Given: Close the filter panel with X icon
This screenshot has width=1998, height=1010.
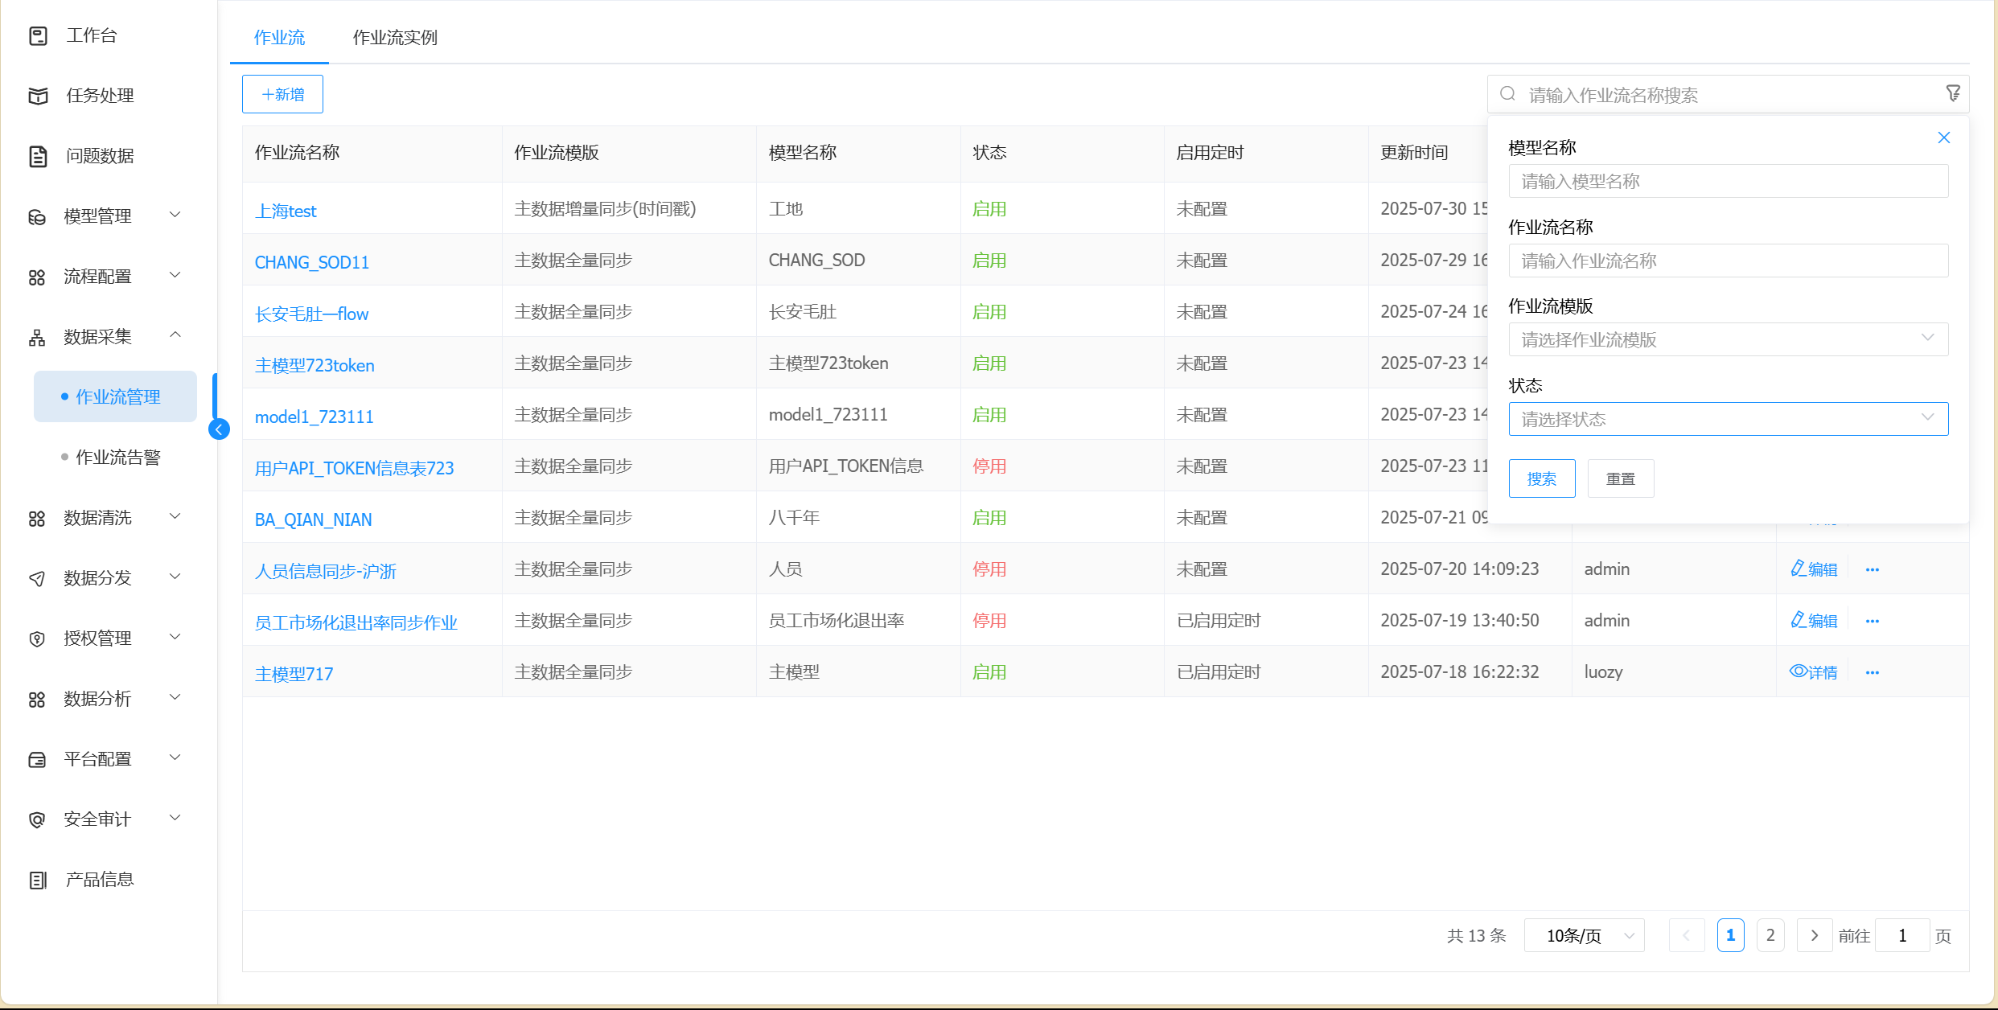Looking at the screenshot, I should coord(1943,138).
